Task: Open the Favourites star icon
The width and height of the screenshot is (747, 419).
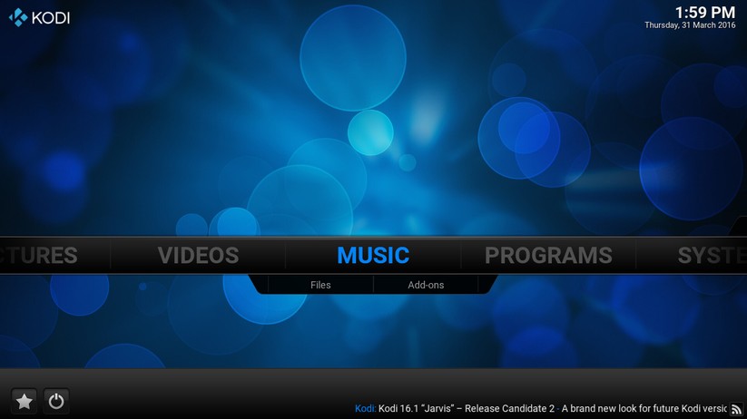Action: (24, 402)
